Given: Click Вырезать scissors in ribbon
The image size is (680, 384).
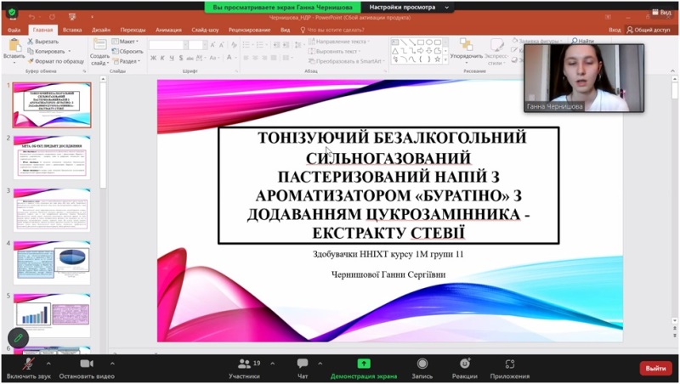Looking at the screenshot, I should (43, 42).
